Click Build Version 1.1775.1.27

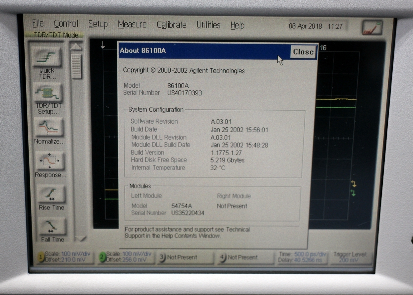(x=226, y=153)
